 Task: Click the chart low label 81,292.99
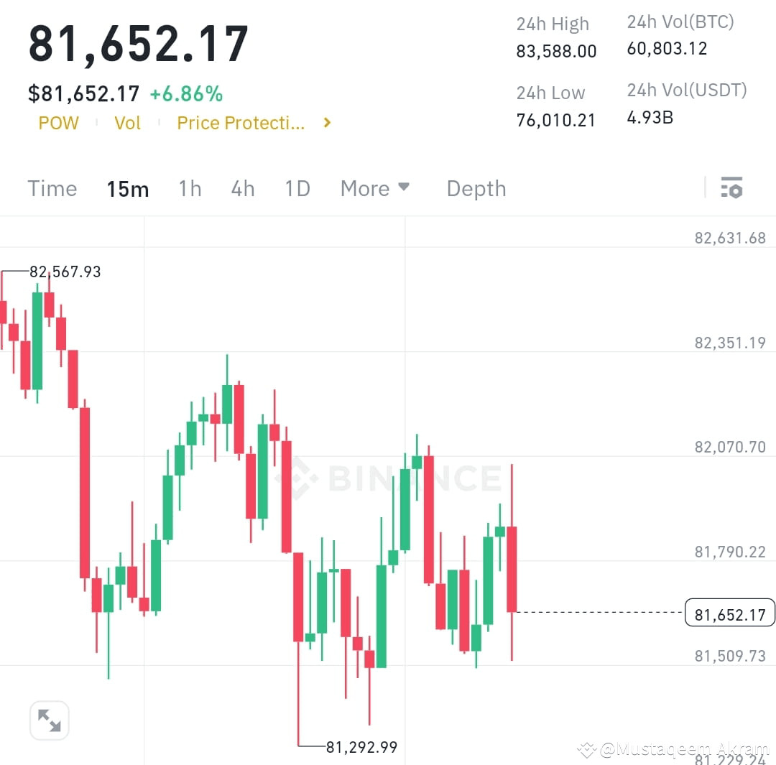[362, 747]
